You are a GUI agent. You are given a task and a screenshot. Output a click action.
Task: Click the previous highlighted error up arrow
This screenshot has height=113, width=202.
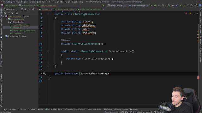click(x=195, y=13)
